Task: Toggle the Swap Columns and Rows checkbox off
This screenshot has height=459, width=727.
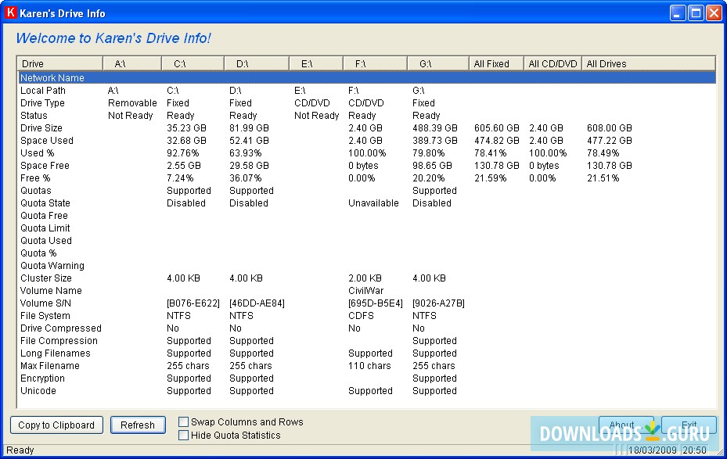Action: click(x=183, y=421)
